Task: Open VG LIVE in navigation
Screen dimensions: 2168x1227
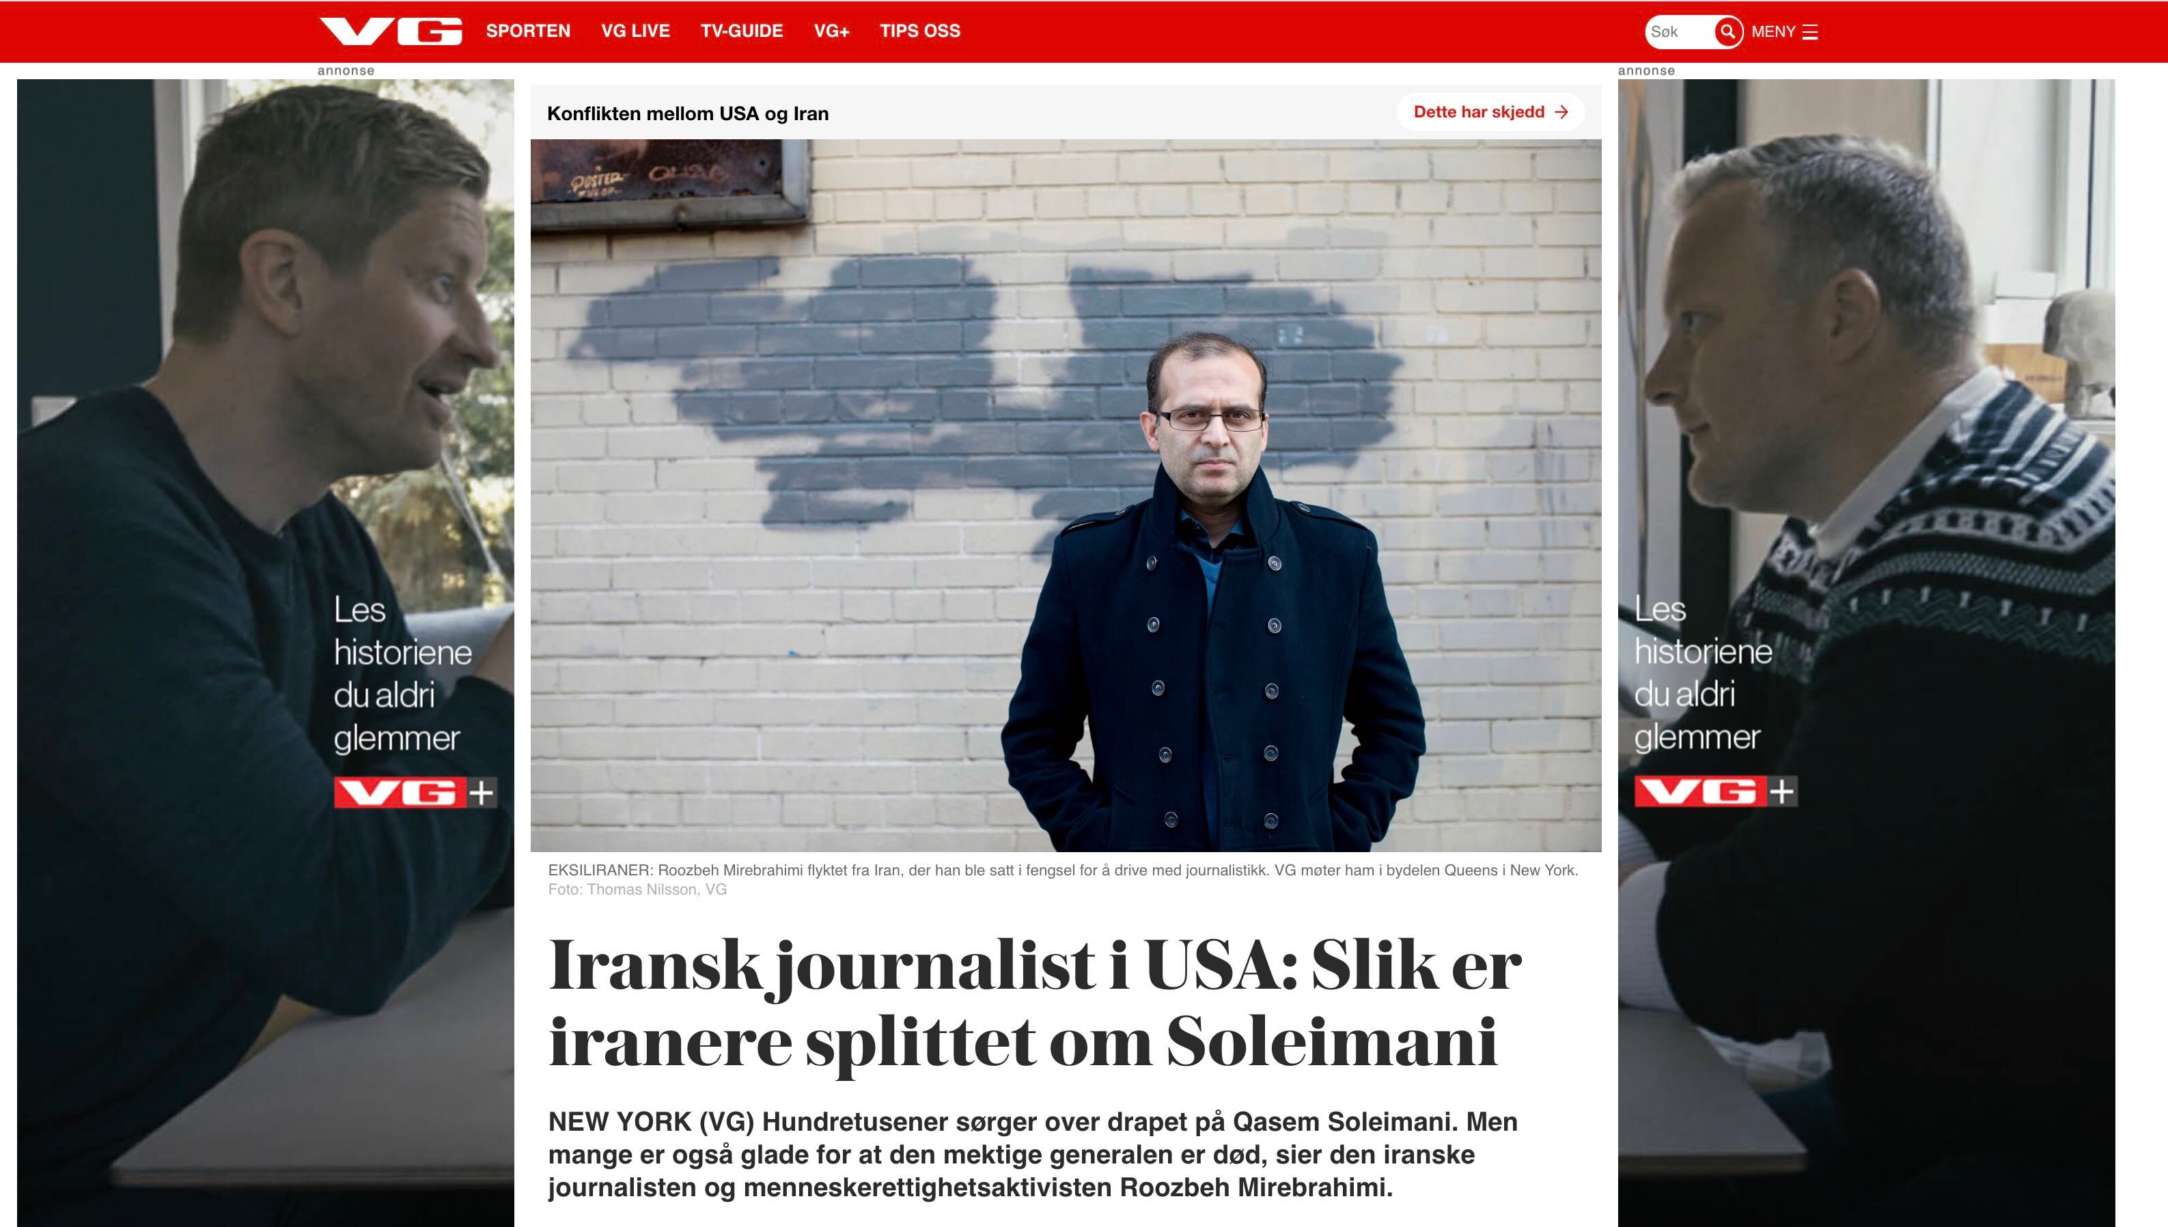Action: 635,31
